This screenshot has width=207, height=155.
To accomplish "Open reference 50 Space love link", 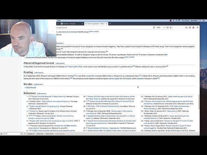I will [172, 111].
